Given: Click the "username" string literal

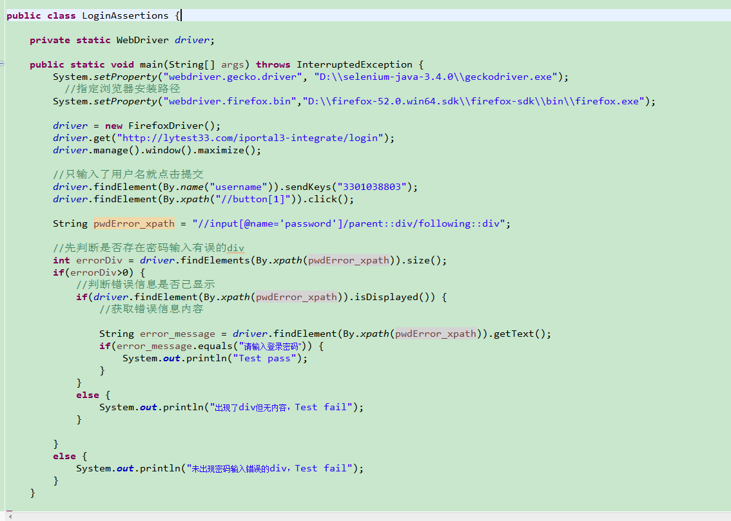Looking at the screenshot, I should pos(239,186).
